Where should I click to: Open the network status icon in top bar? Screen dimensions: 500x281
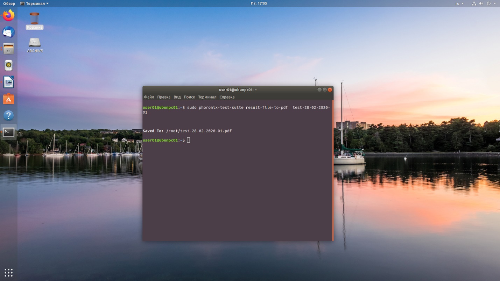pyautogui.click(x=474, y=3)
